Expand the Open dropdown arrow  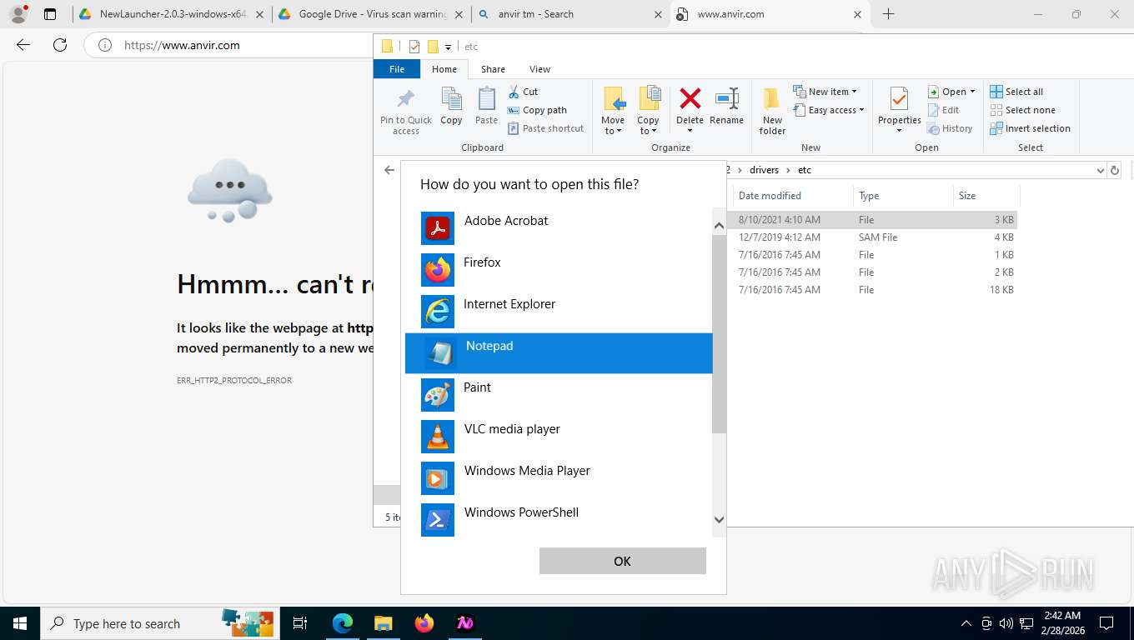click(x=973, y=92)
